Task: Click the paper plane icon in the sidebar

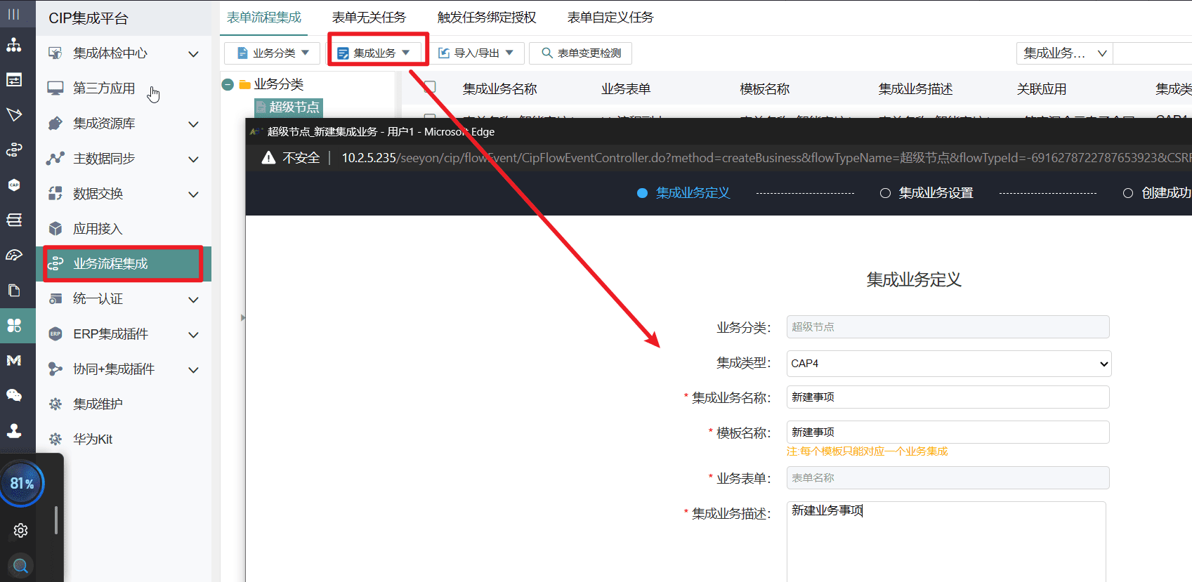Action: pyautogui.click(x=14, y=115)
